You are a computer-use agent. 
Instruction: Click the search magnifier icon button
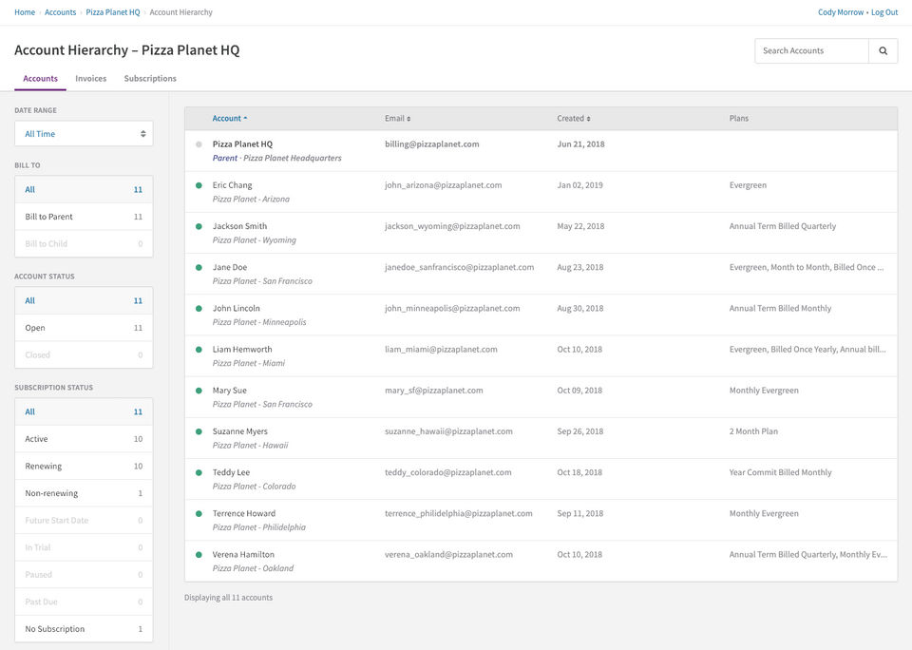point(883,51)
